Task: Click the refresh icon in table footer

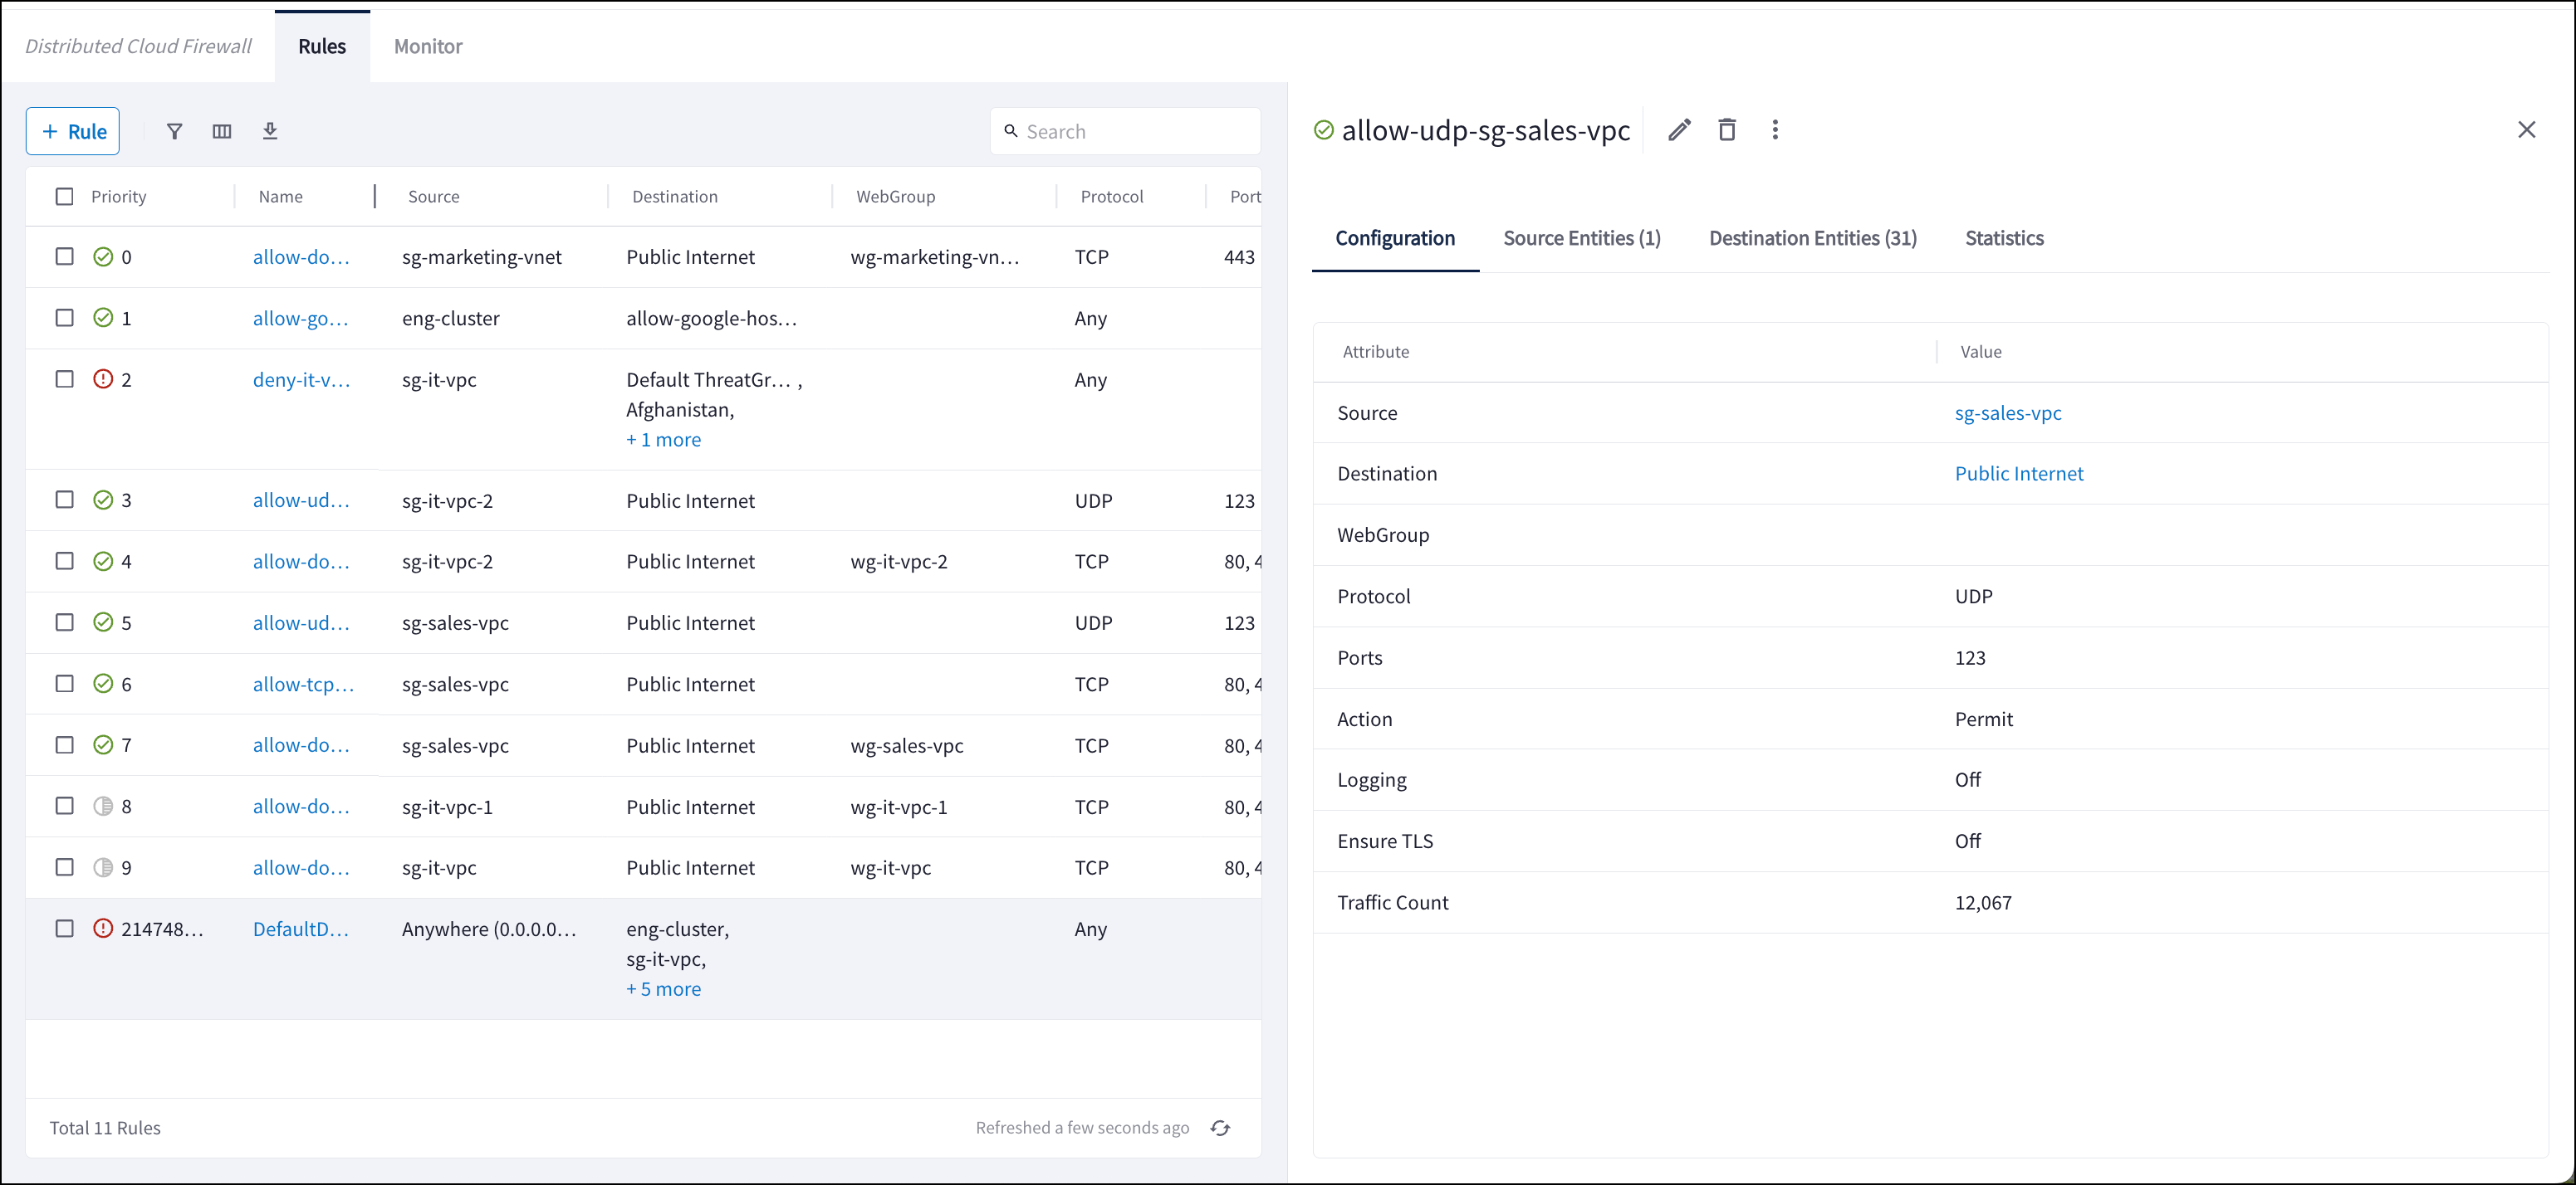Action: tap(1220, 1128)
